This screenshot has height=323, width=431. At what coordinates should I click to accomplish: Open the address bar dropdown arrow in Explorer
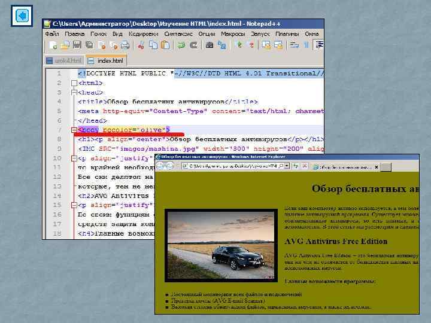point(287,166)
